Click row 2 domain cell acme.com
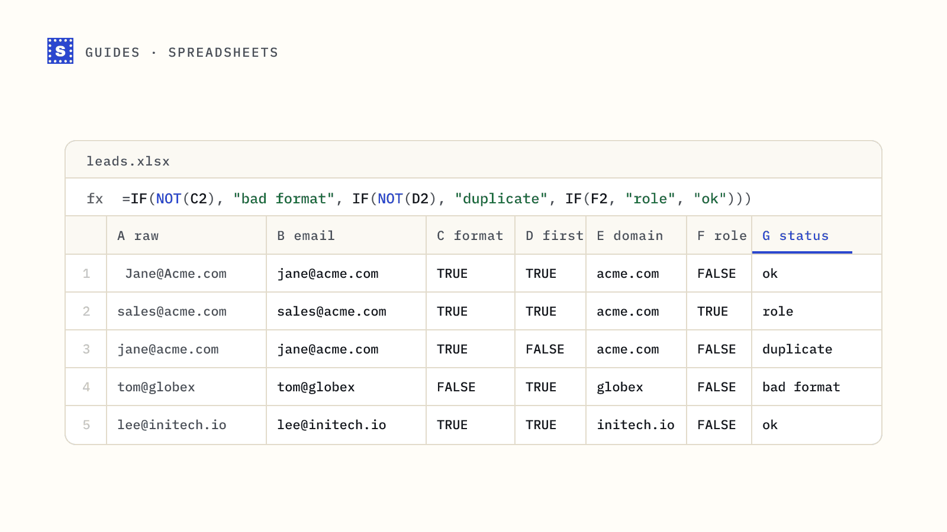The image size is (947, 532). (636, 312)
